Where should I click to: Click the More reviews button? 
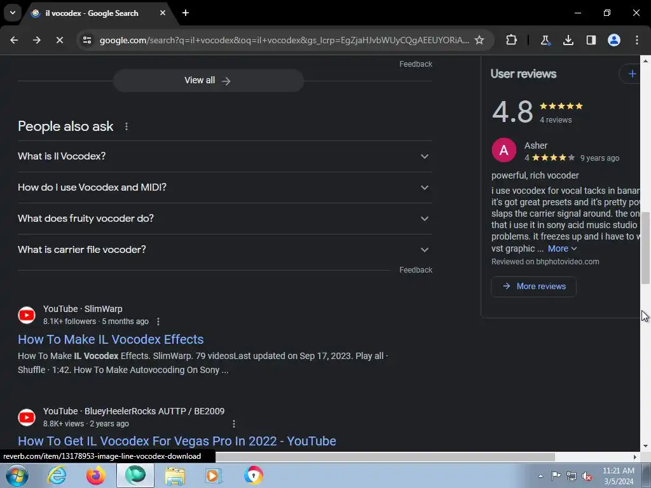point(533,287)
